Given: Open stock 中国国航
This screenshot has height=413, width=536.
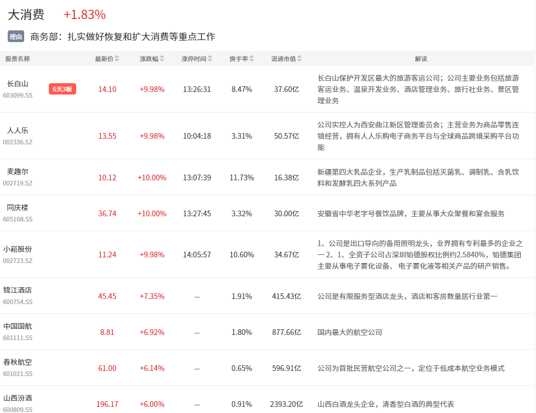Looking at the screenshot, I should point(17,326).
